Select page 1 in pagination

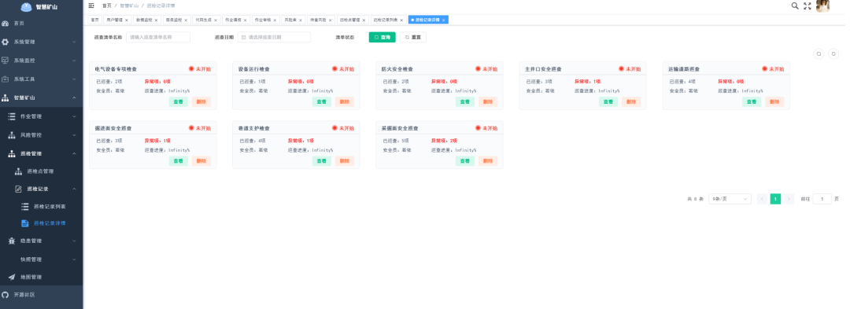pyautogui.click(x=775, y=199)
